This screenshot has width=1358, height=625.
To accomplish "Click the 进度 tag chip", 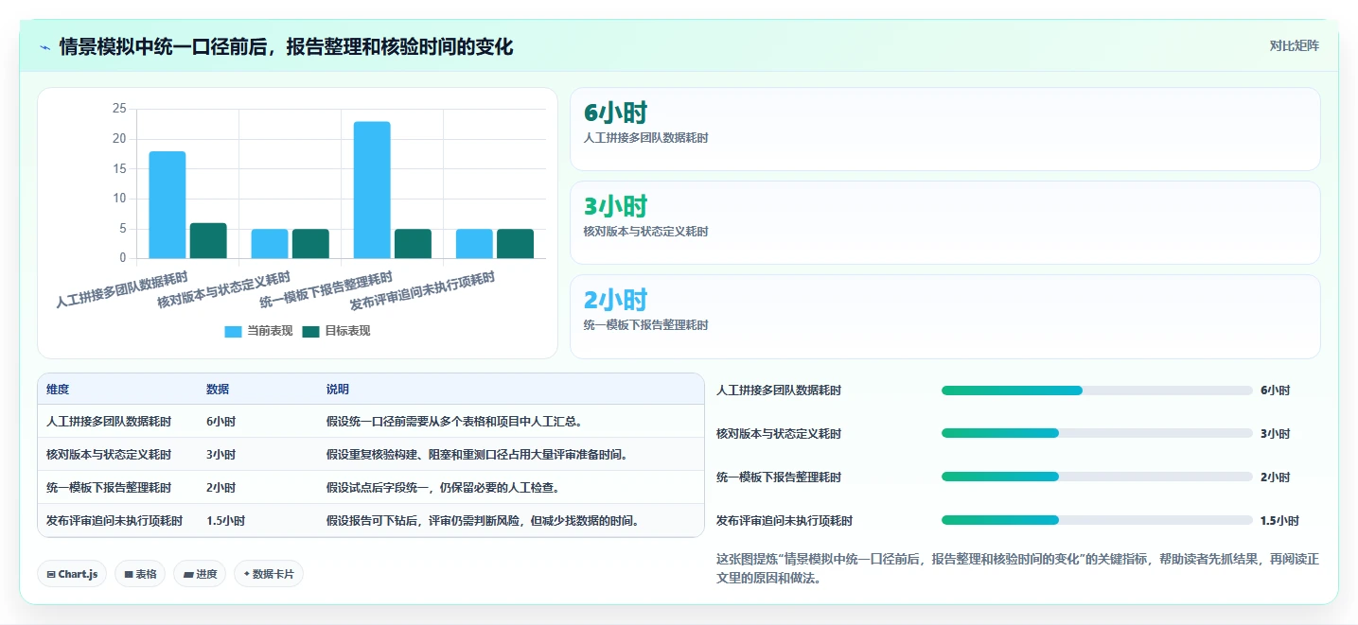I will point(200,574).
